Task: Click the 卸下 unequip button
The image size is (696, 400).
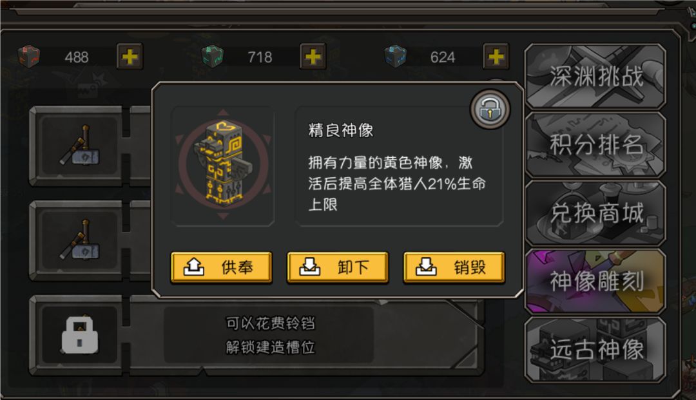Action: 337,267
